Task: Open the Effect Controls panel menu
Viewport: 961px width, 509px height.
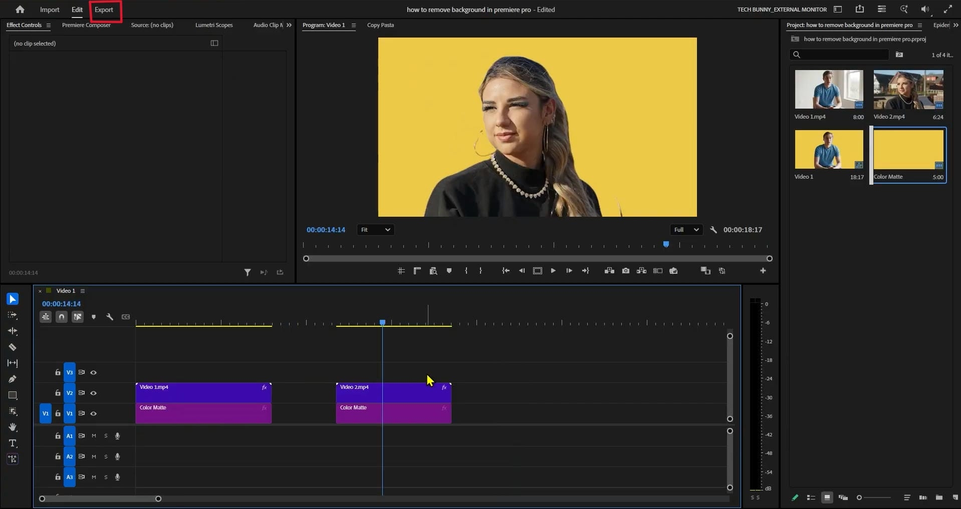Action: [x=49, y=25]
